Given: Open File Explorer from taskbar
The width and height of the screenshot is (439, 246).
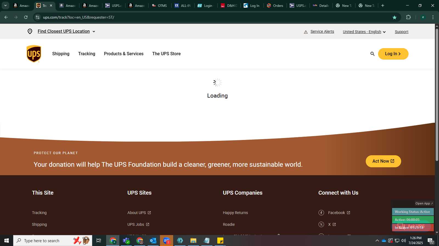Looking at the screenshot, I should tap(193, 241).
